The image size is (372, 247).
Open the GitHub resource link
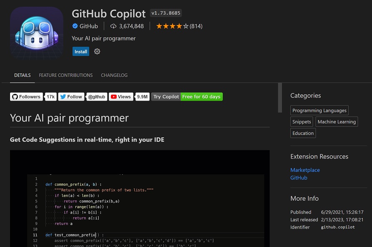click(x=299, y=178)
